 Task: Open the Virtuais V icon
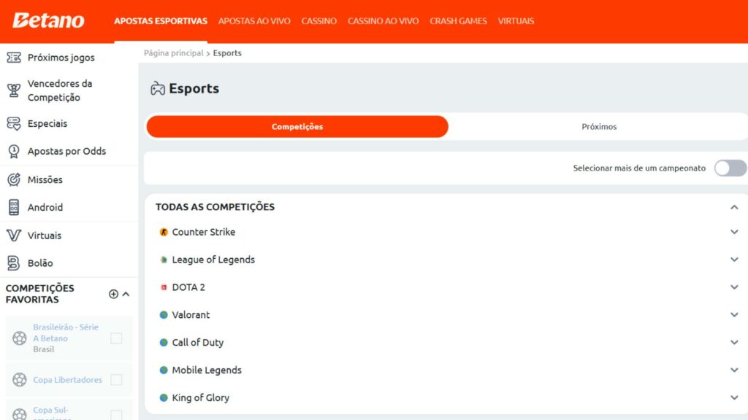tap(14, 236)
